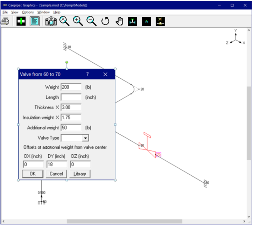This screenshot has width=253, height=225.
Task: Click the Zoom Out magnifier icon
Action: (x=91, y=21)
